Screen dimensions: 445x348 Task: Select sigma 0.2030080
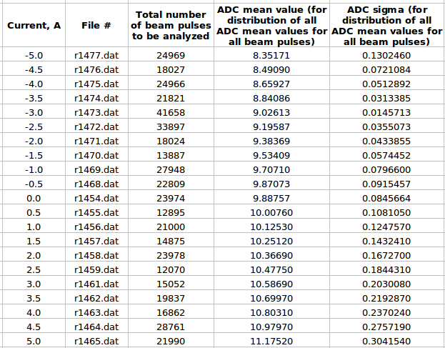click(x=387, y=284)
